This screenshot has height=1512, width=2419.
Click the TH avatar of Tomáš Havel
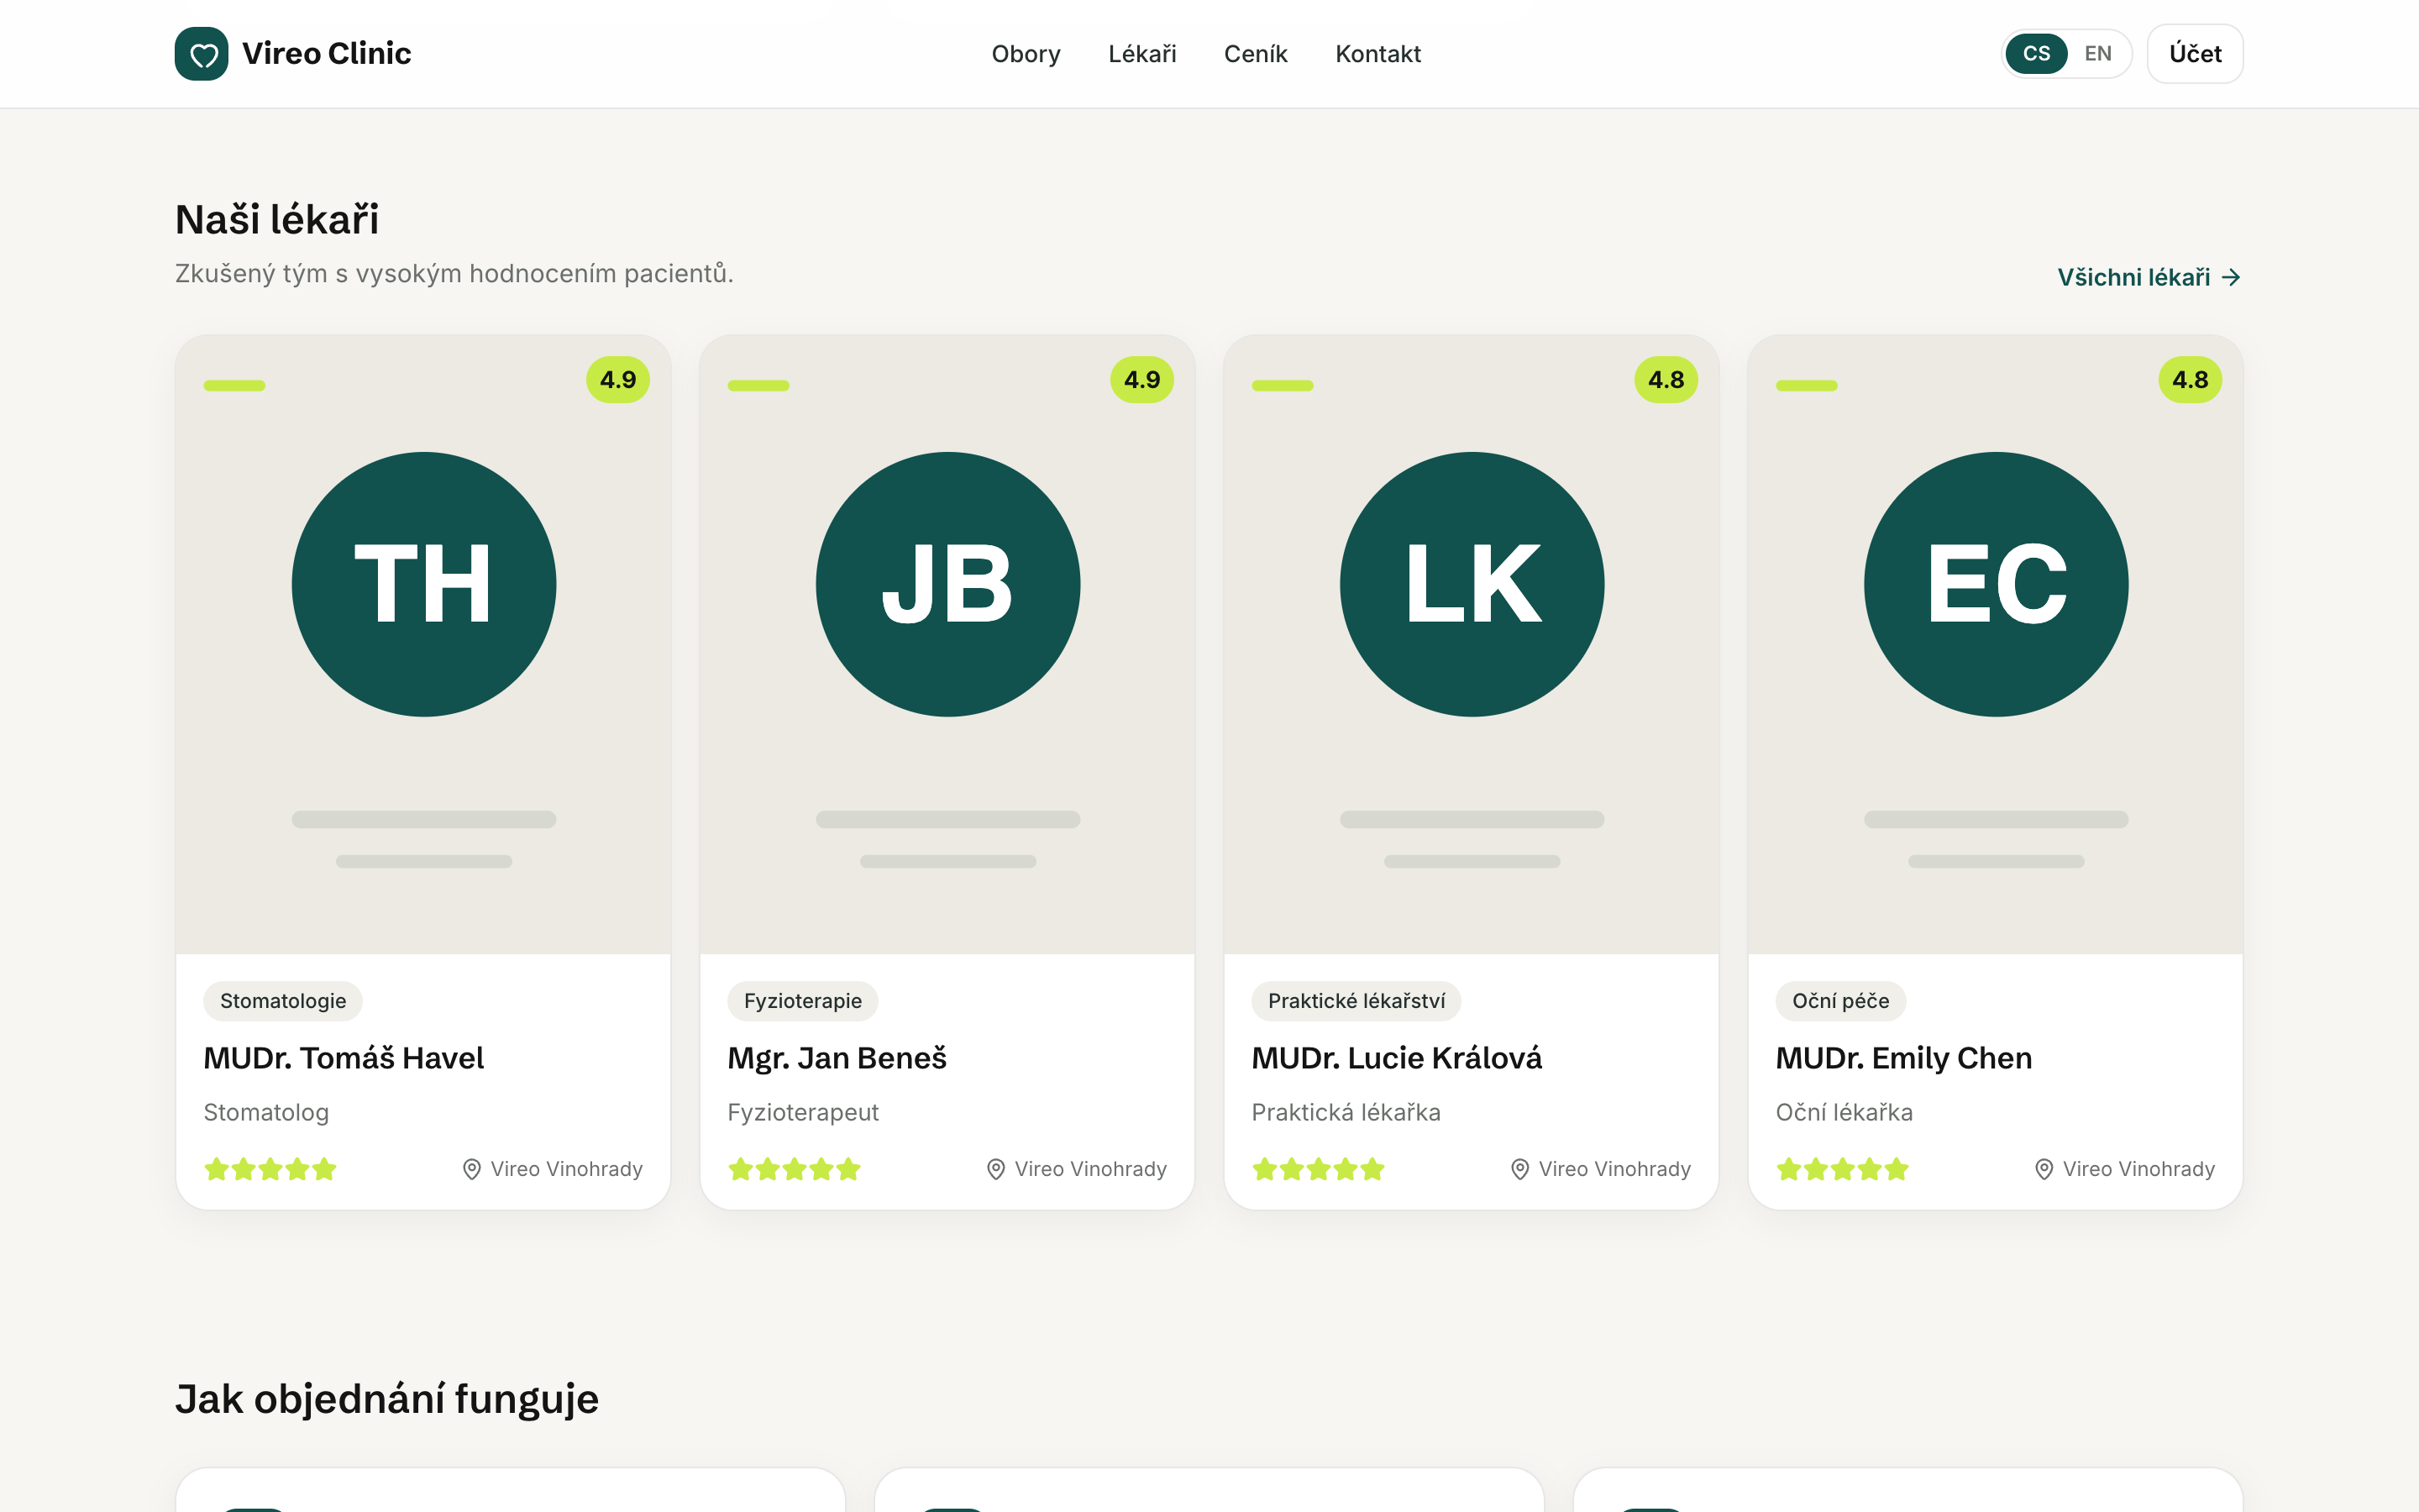tap(424, 584)
